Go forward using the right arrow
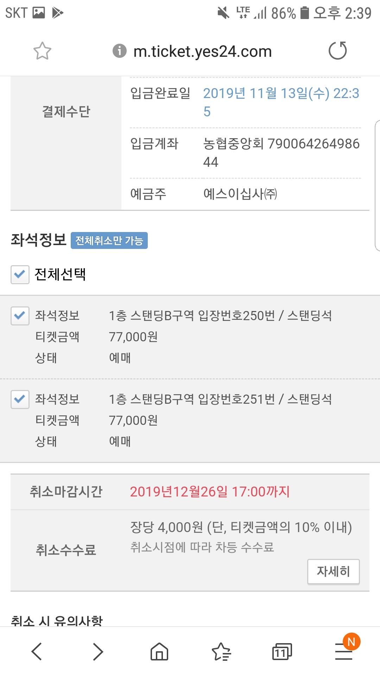The height and width of the screenshot is (677, 380). click(98, 651)
